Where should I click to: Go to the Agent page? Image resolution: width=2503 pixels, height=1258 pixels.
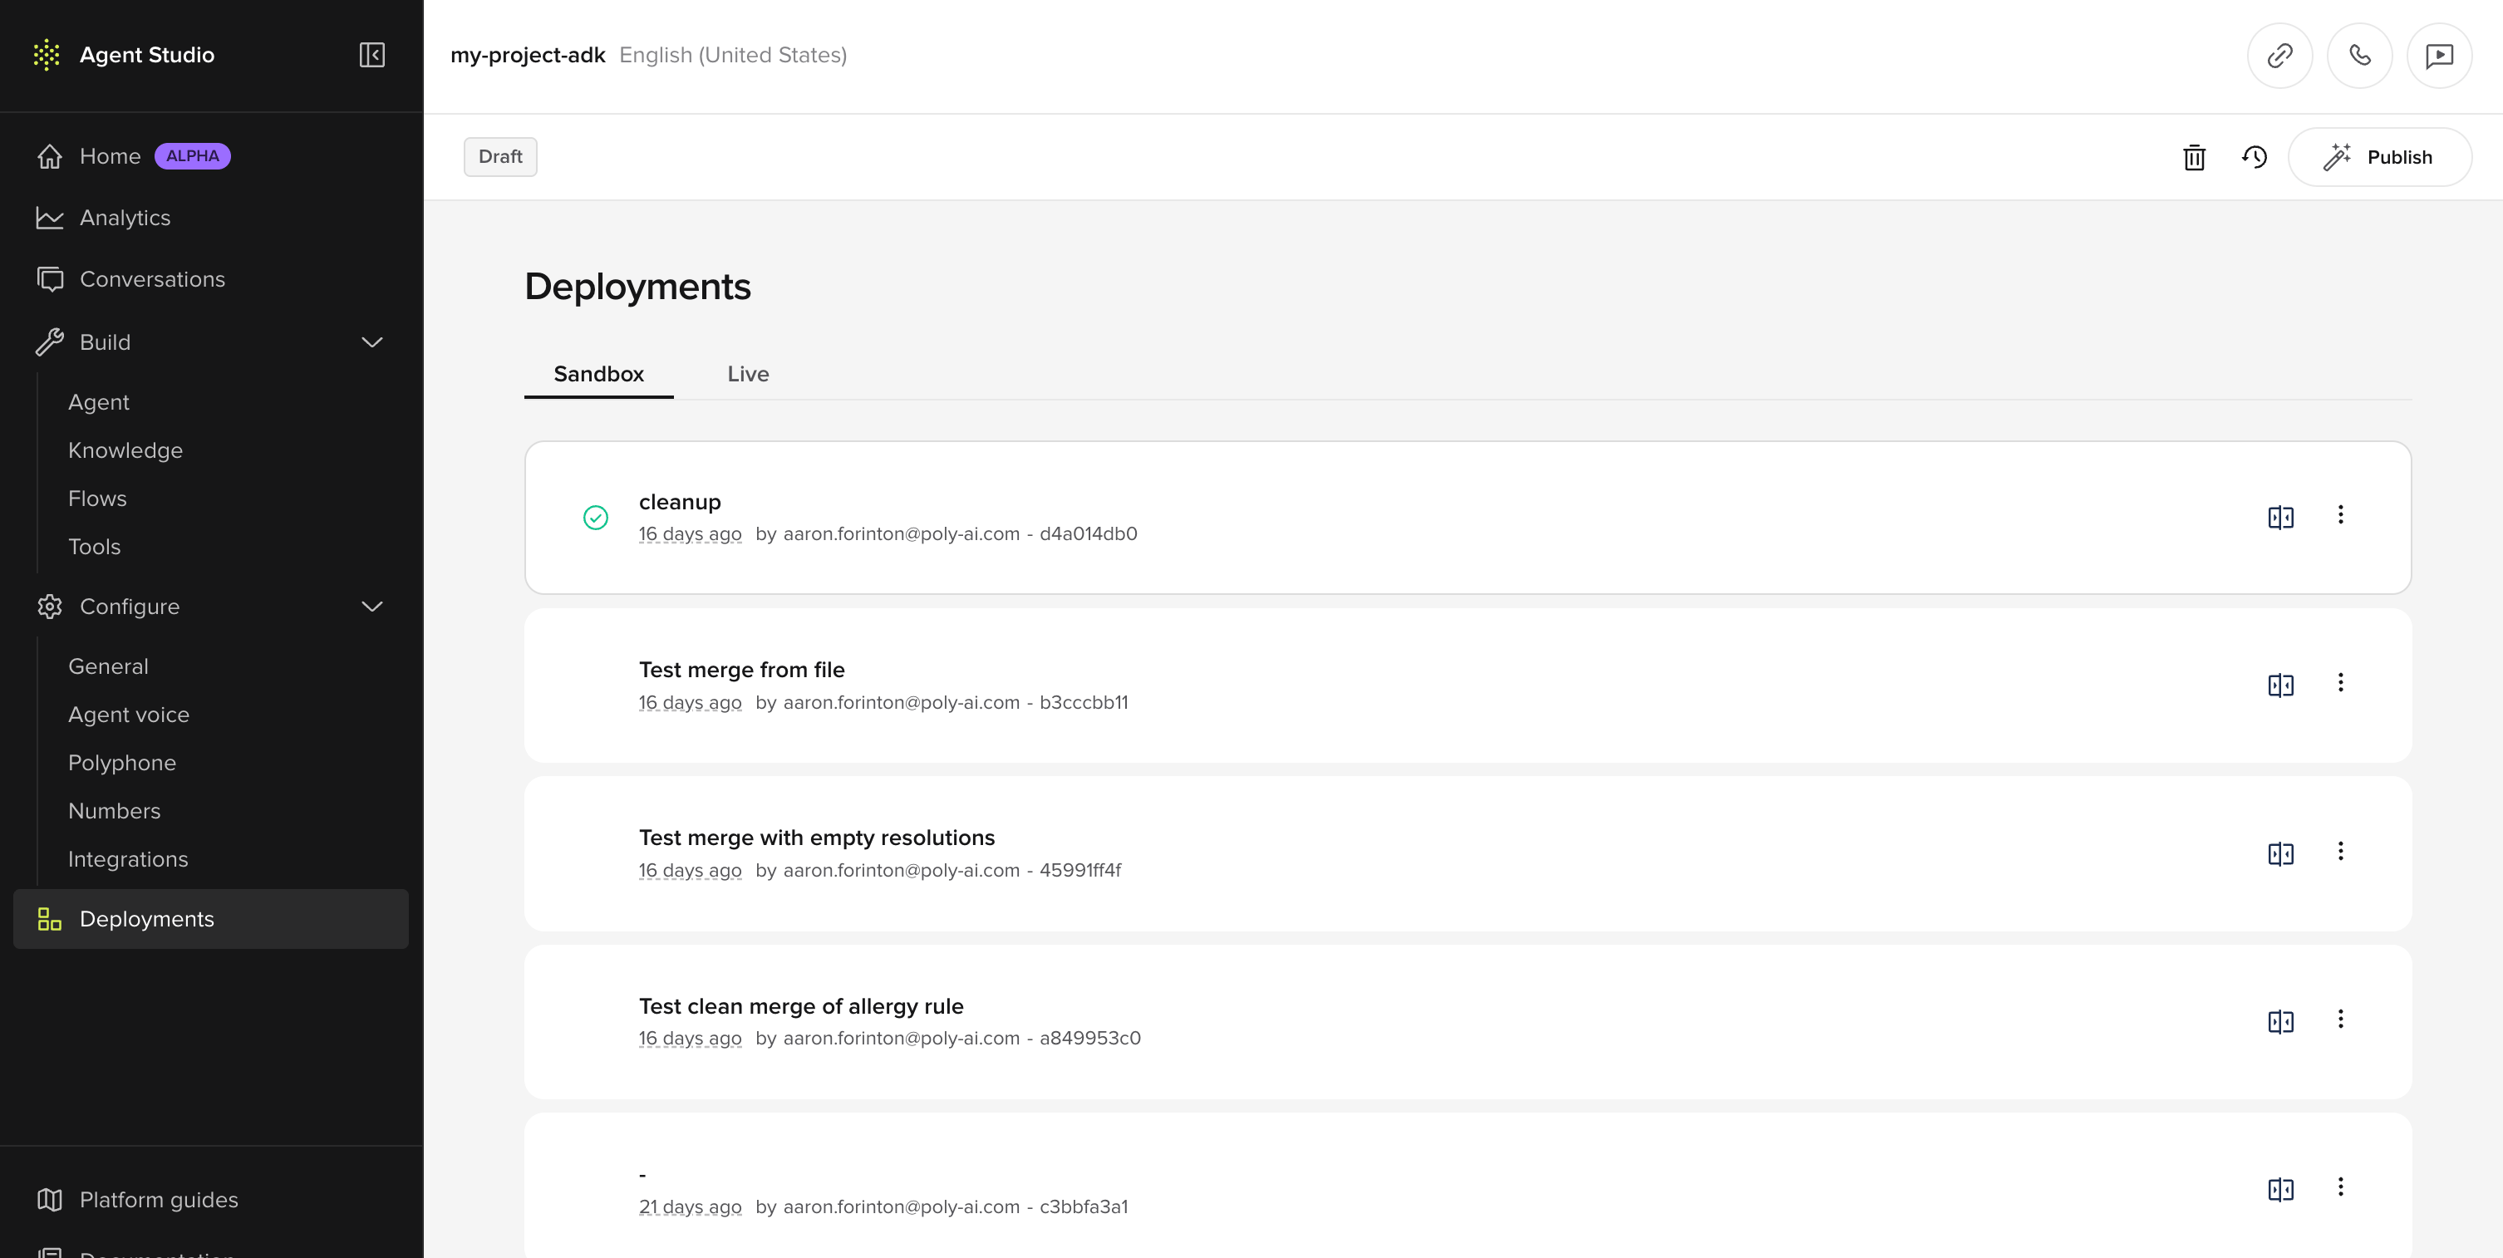pyautogui.click(x=98, y=402)
